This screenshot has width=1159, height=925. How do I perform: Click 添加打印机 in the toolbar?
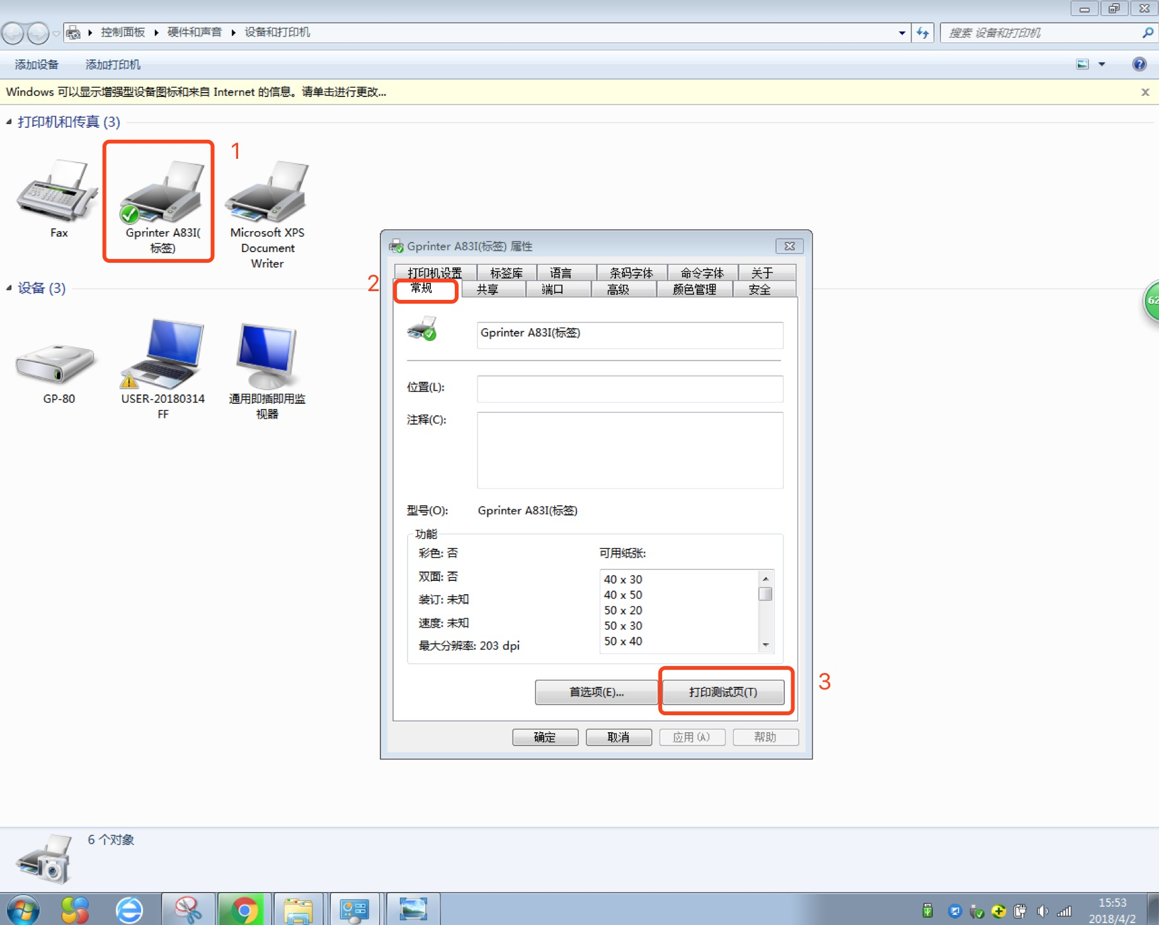coord(113,64)
